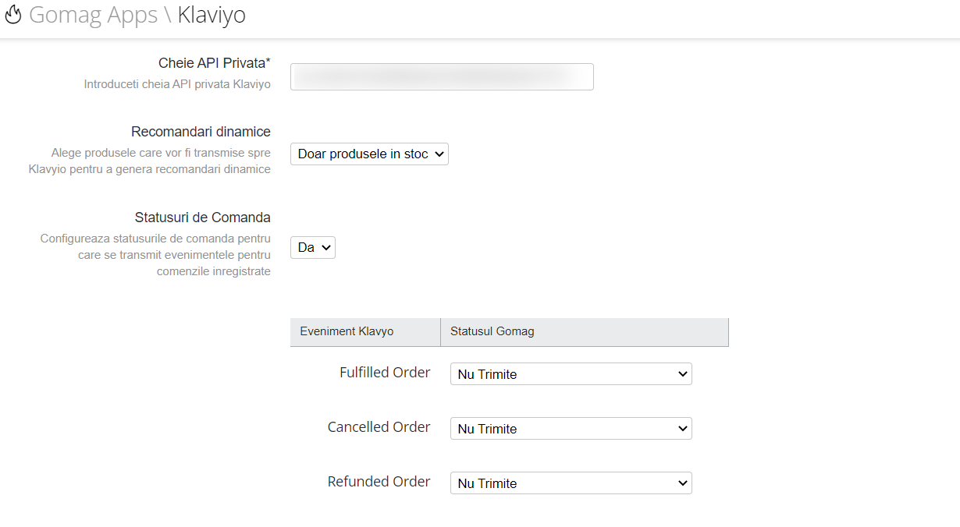Expand the Fulfilled Order status dropdown
This screenshot has height=527, width=960.
tap(571, 374)
